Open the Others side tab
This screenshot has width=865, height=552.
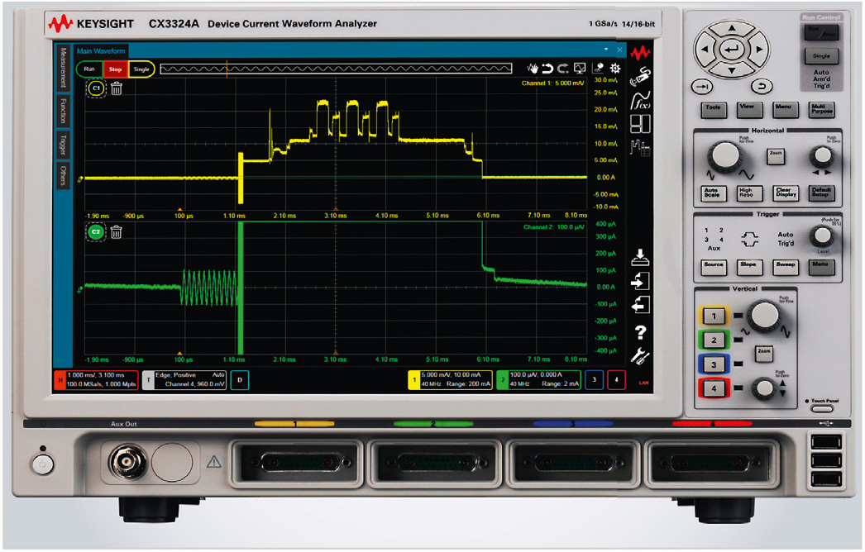tap(63, 175)
